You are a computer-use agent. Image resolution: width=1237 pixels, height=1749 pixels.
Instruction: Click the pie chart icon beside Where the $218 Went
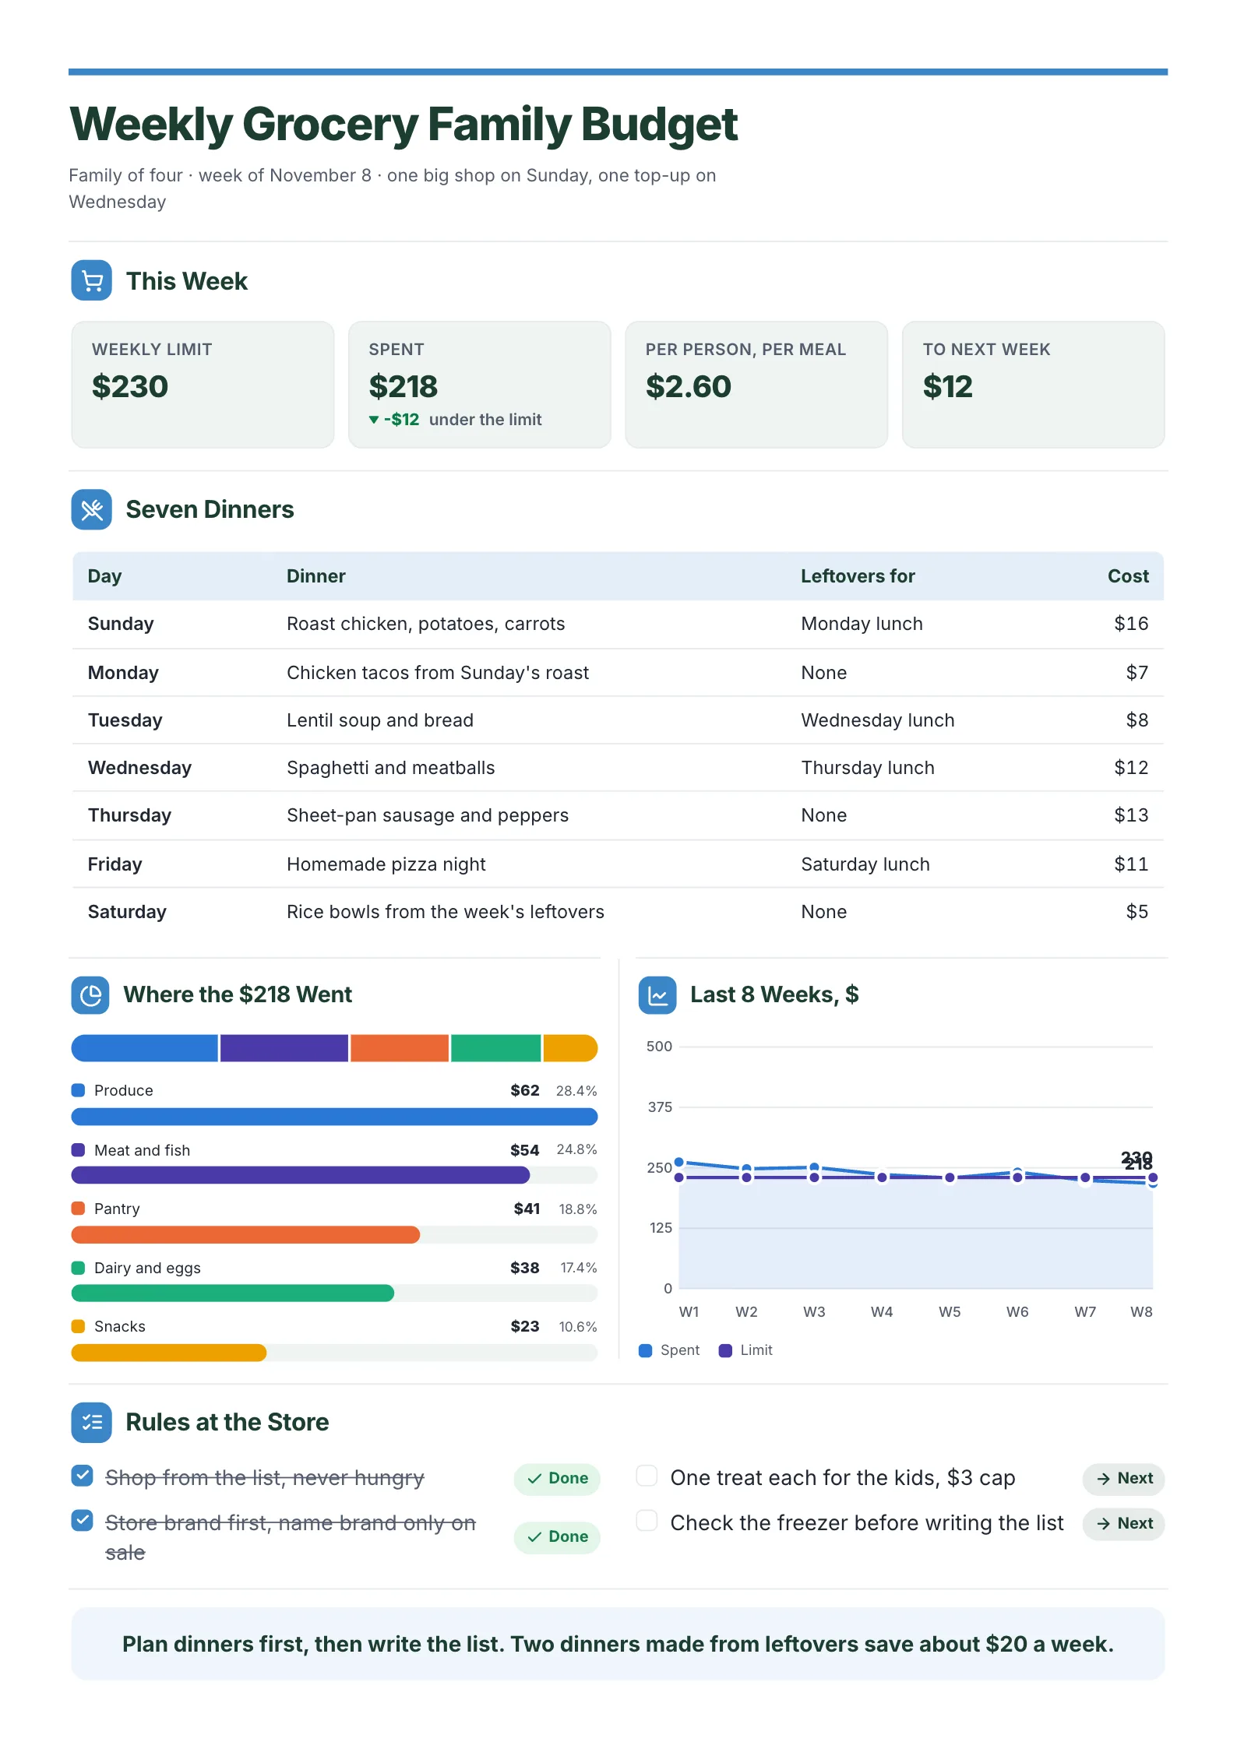tap(90, 994)
